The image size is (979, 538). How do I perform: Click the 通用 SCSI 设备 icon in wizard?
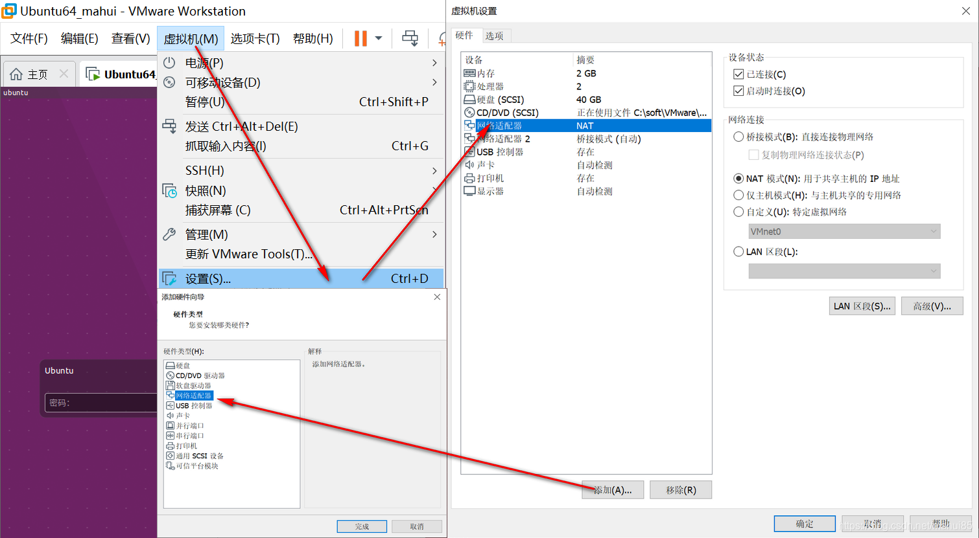171,456
